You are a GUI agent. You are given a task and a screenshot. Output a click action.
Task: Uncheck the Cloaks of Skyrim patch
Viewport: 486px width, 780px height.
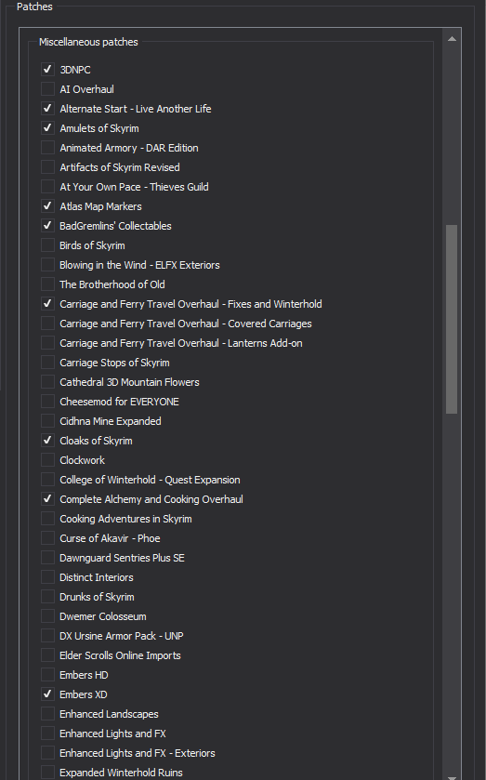[47, 441]
